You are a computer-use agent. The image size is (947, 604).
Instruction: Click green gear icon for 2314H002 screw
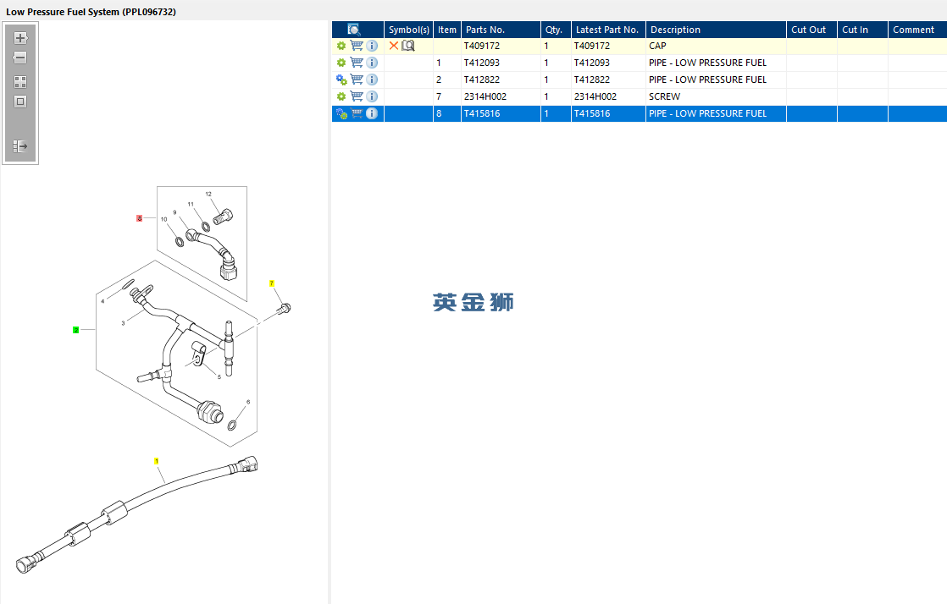pos(341,96)
